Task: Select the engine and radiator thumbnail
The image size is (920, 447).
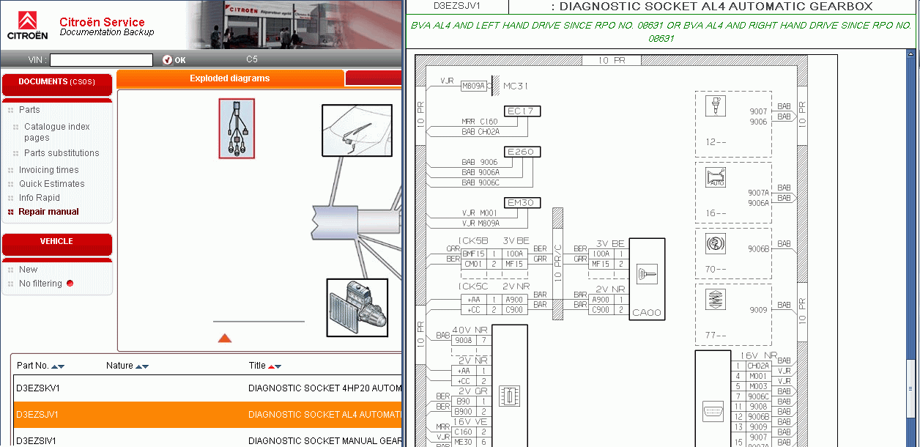Action: click(x=357, y=307)
